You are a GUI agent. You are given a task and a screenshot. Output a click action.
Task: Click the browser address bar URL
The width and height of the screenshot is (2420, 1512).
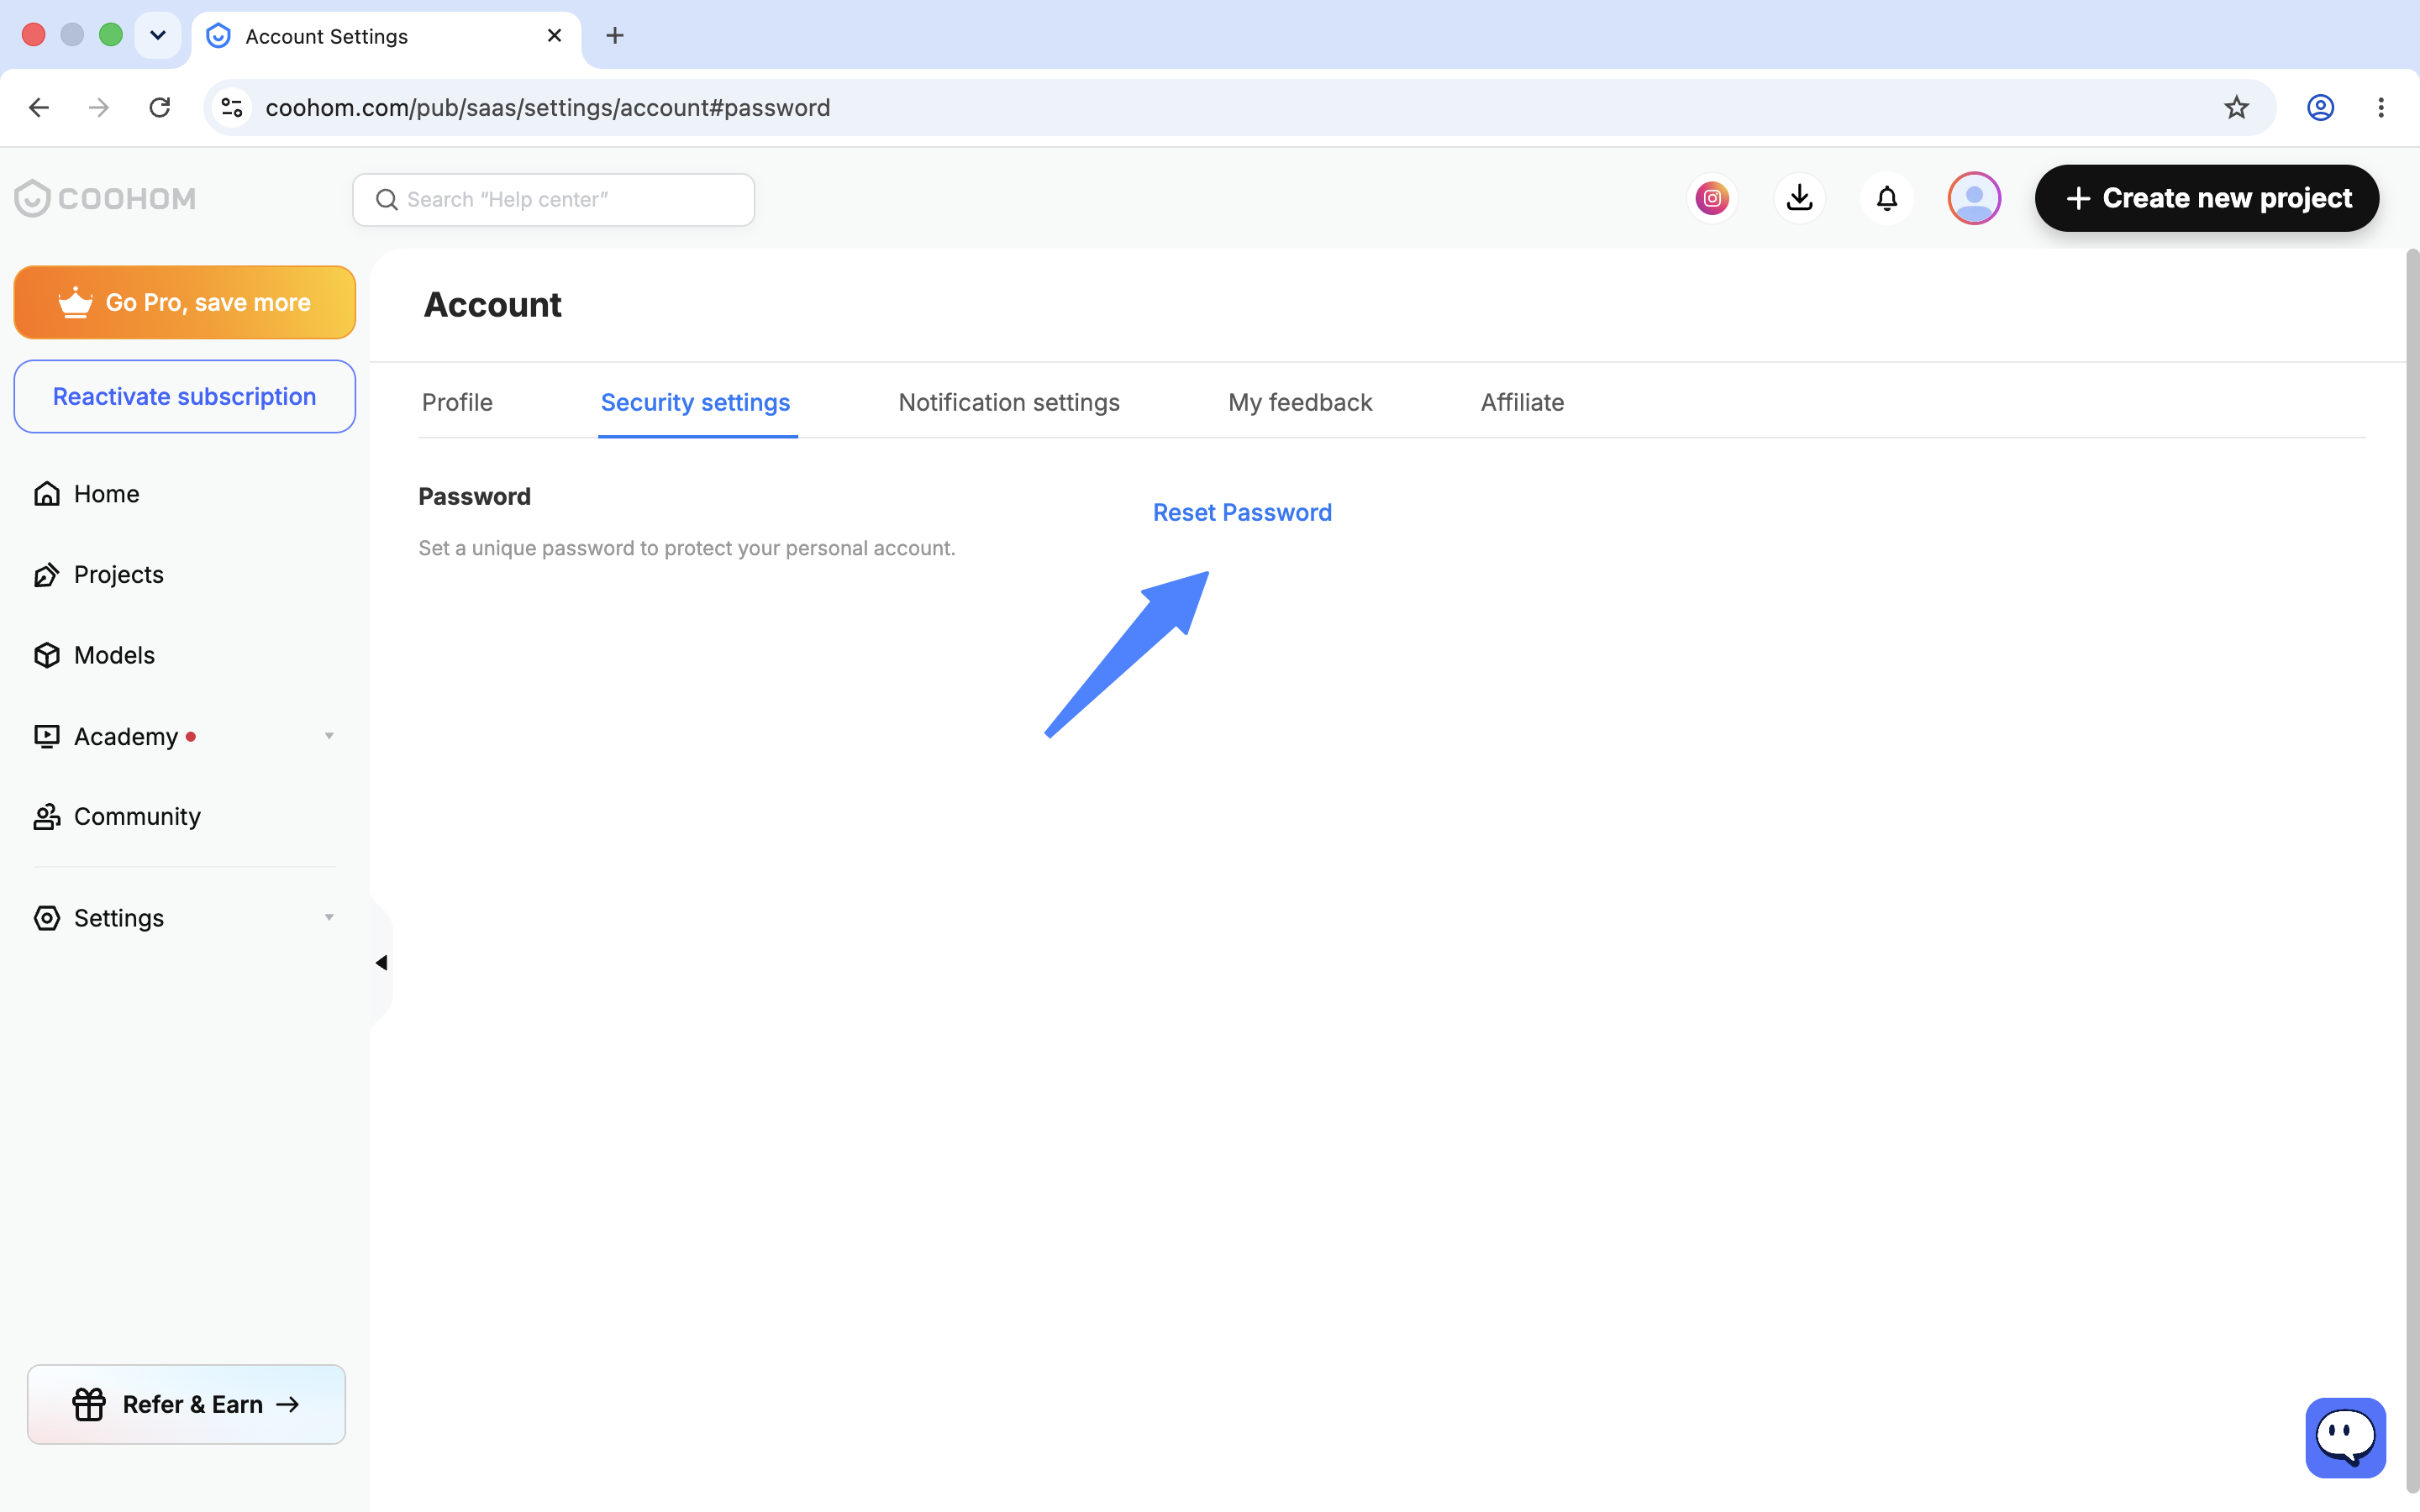point(547,108)
